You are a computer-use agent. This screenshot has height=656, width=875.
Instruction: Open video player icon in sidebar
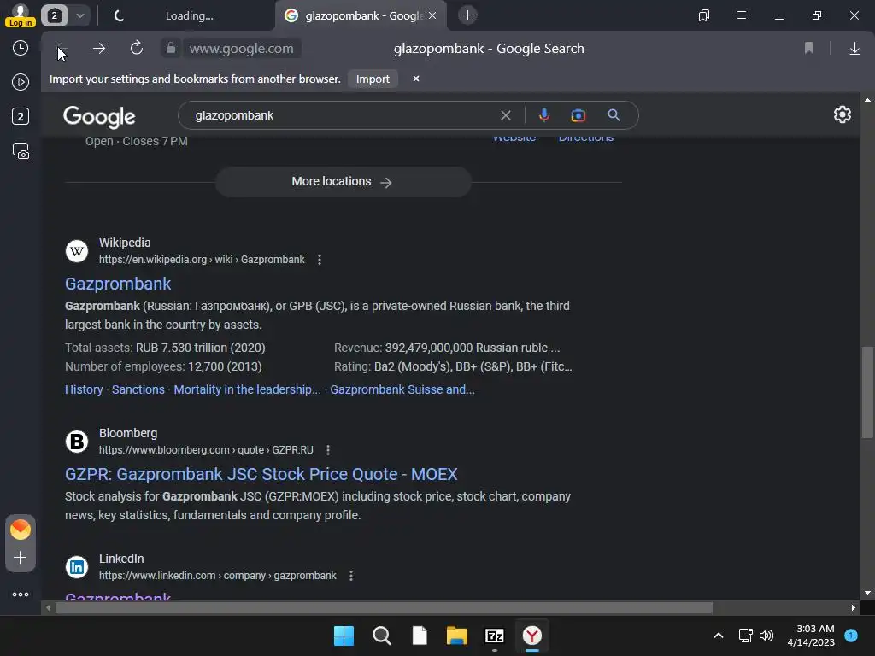(21, 82)
